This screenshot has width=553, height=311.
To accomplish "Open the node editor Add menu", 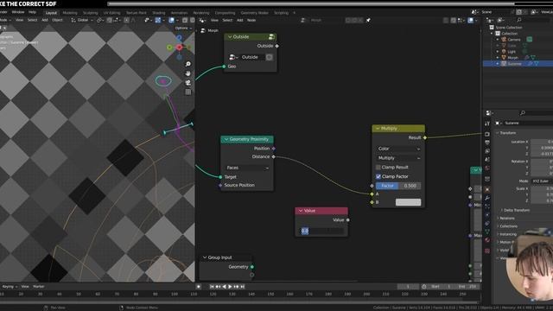I will coord(240,20).
